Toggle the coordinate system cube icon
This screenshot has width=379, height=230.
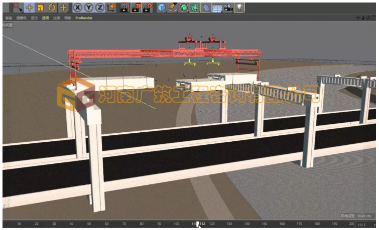tap(111, 8)
